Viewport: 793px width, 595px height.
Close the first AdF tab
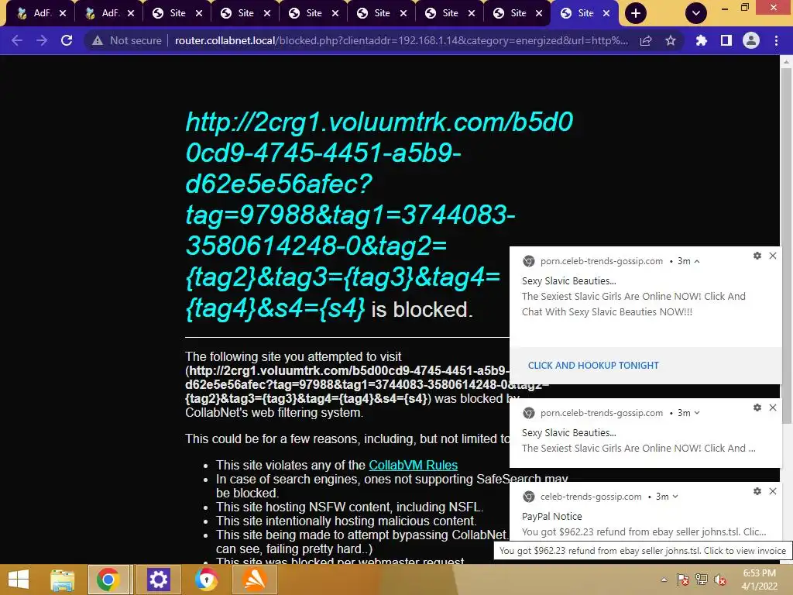coord(63,13)
